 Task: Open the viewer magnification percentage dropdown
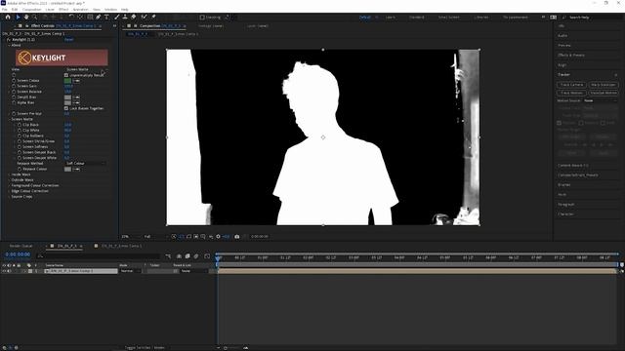pyautogui.click(x=131, y=236)
